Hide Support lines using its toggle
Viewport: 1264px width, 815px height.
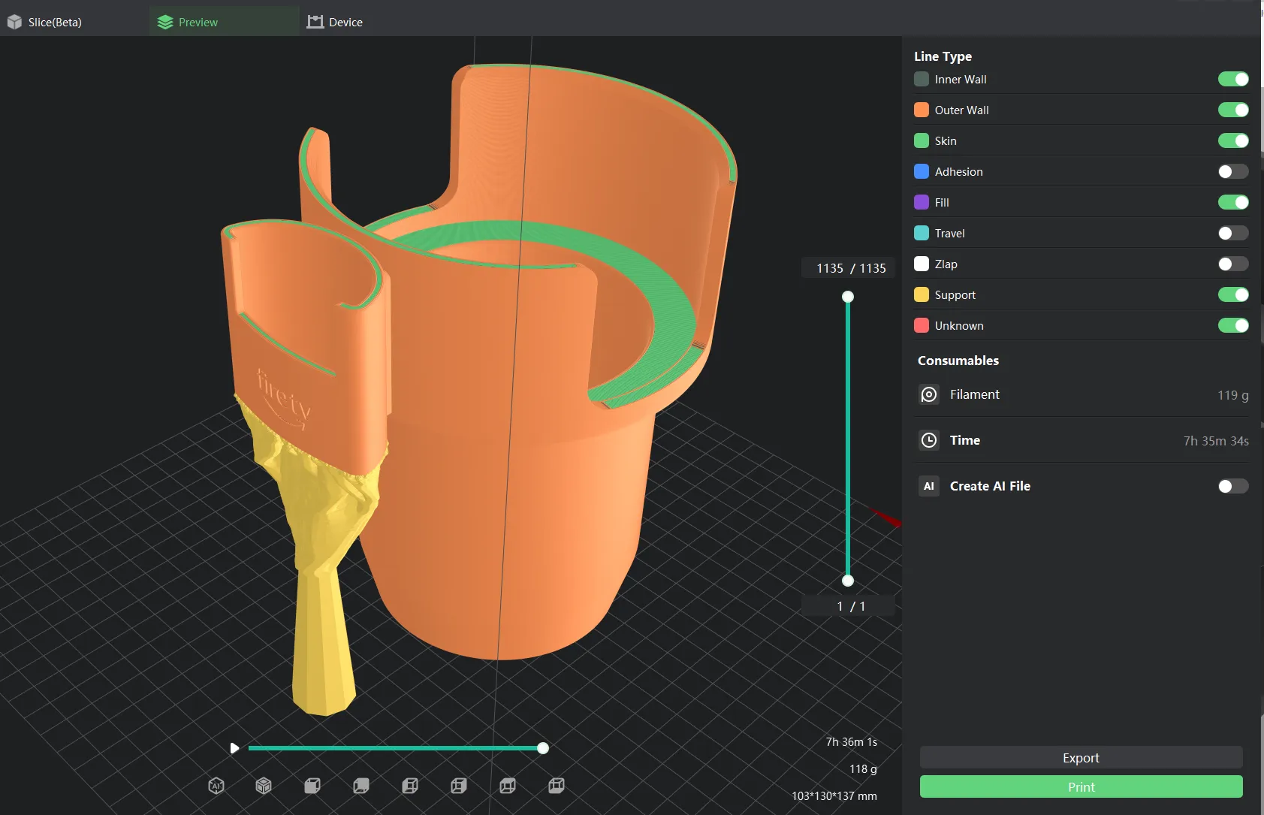pyautogui.click(x=1232, y=295)
